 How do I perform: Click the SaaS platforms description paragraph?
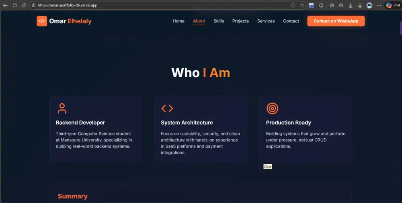200,143
